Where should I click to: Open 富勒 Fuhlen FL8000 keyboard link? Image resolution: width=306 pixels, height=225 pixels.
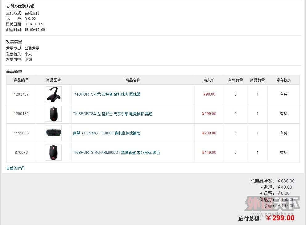(106, 133)
